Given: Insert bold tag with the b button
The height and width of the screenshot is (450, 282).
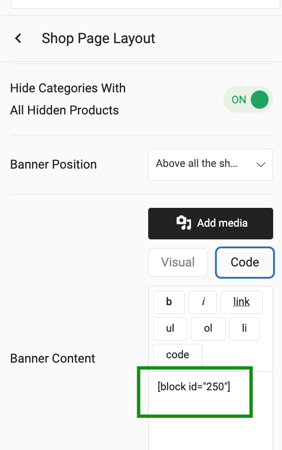Looking at the screenshot, I should pos(169,302).
